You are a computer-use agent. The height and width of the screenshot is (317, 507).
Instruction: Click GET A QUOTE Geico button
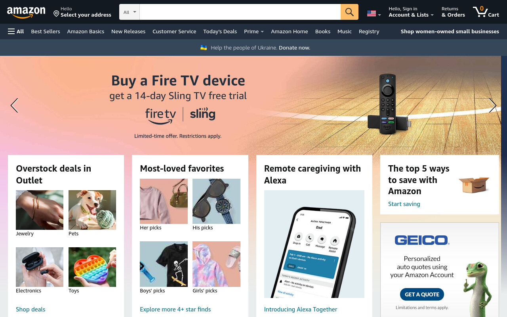[422, 294]
